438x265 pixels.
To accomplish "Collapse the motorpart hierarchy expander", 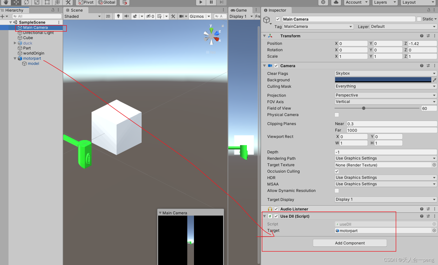I will (x=15, y=58).
